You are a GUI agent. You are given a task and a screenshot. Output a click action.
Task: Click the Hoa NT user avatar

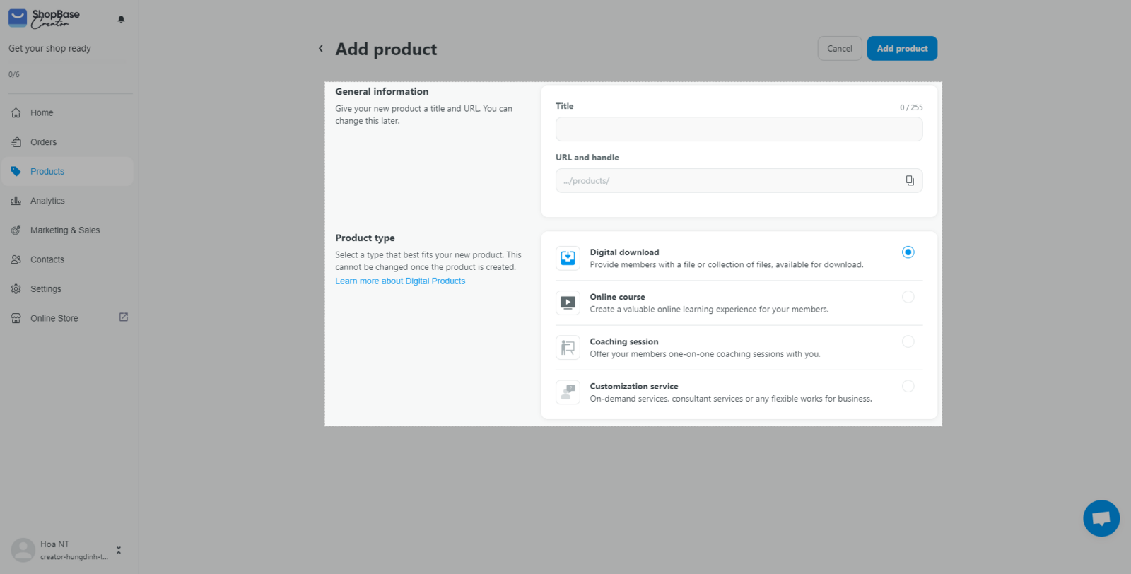click(x=23, y=550)
